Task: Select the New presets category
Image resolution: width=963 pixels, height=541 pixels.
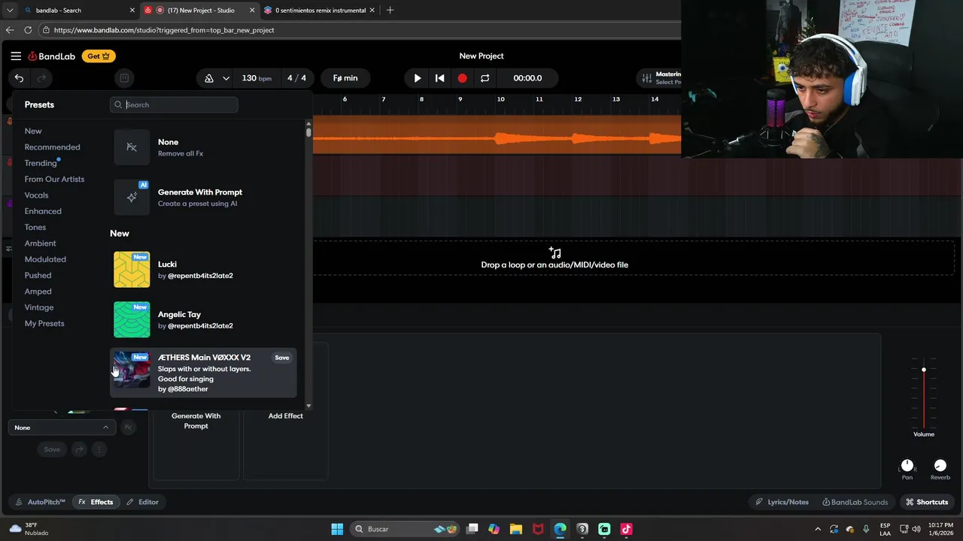Action: (33, 131)
